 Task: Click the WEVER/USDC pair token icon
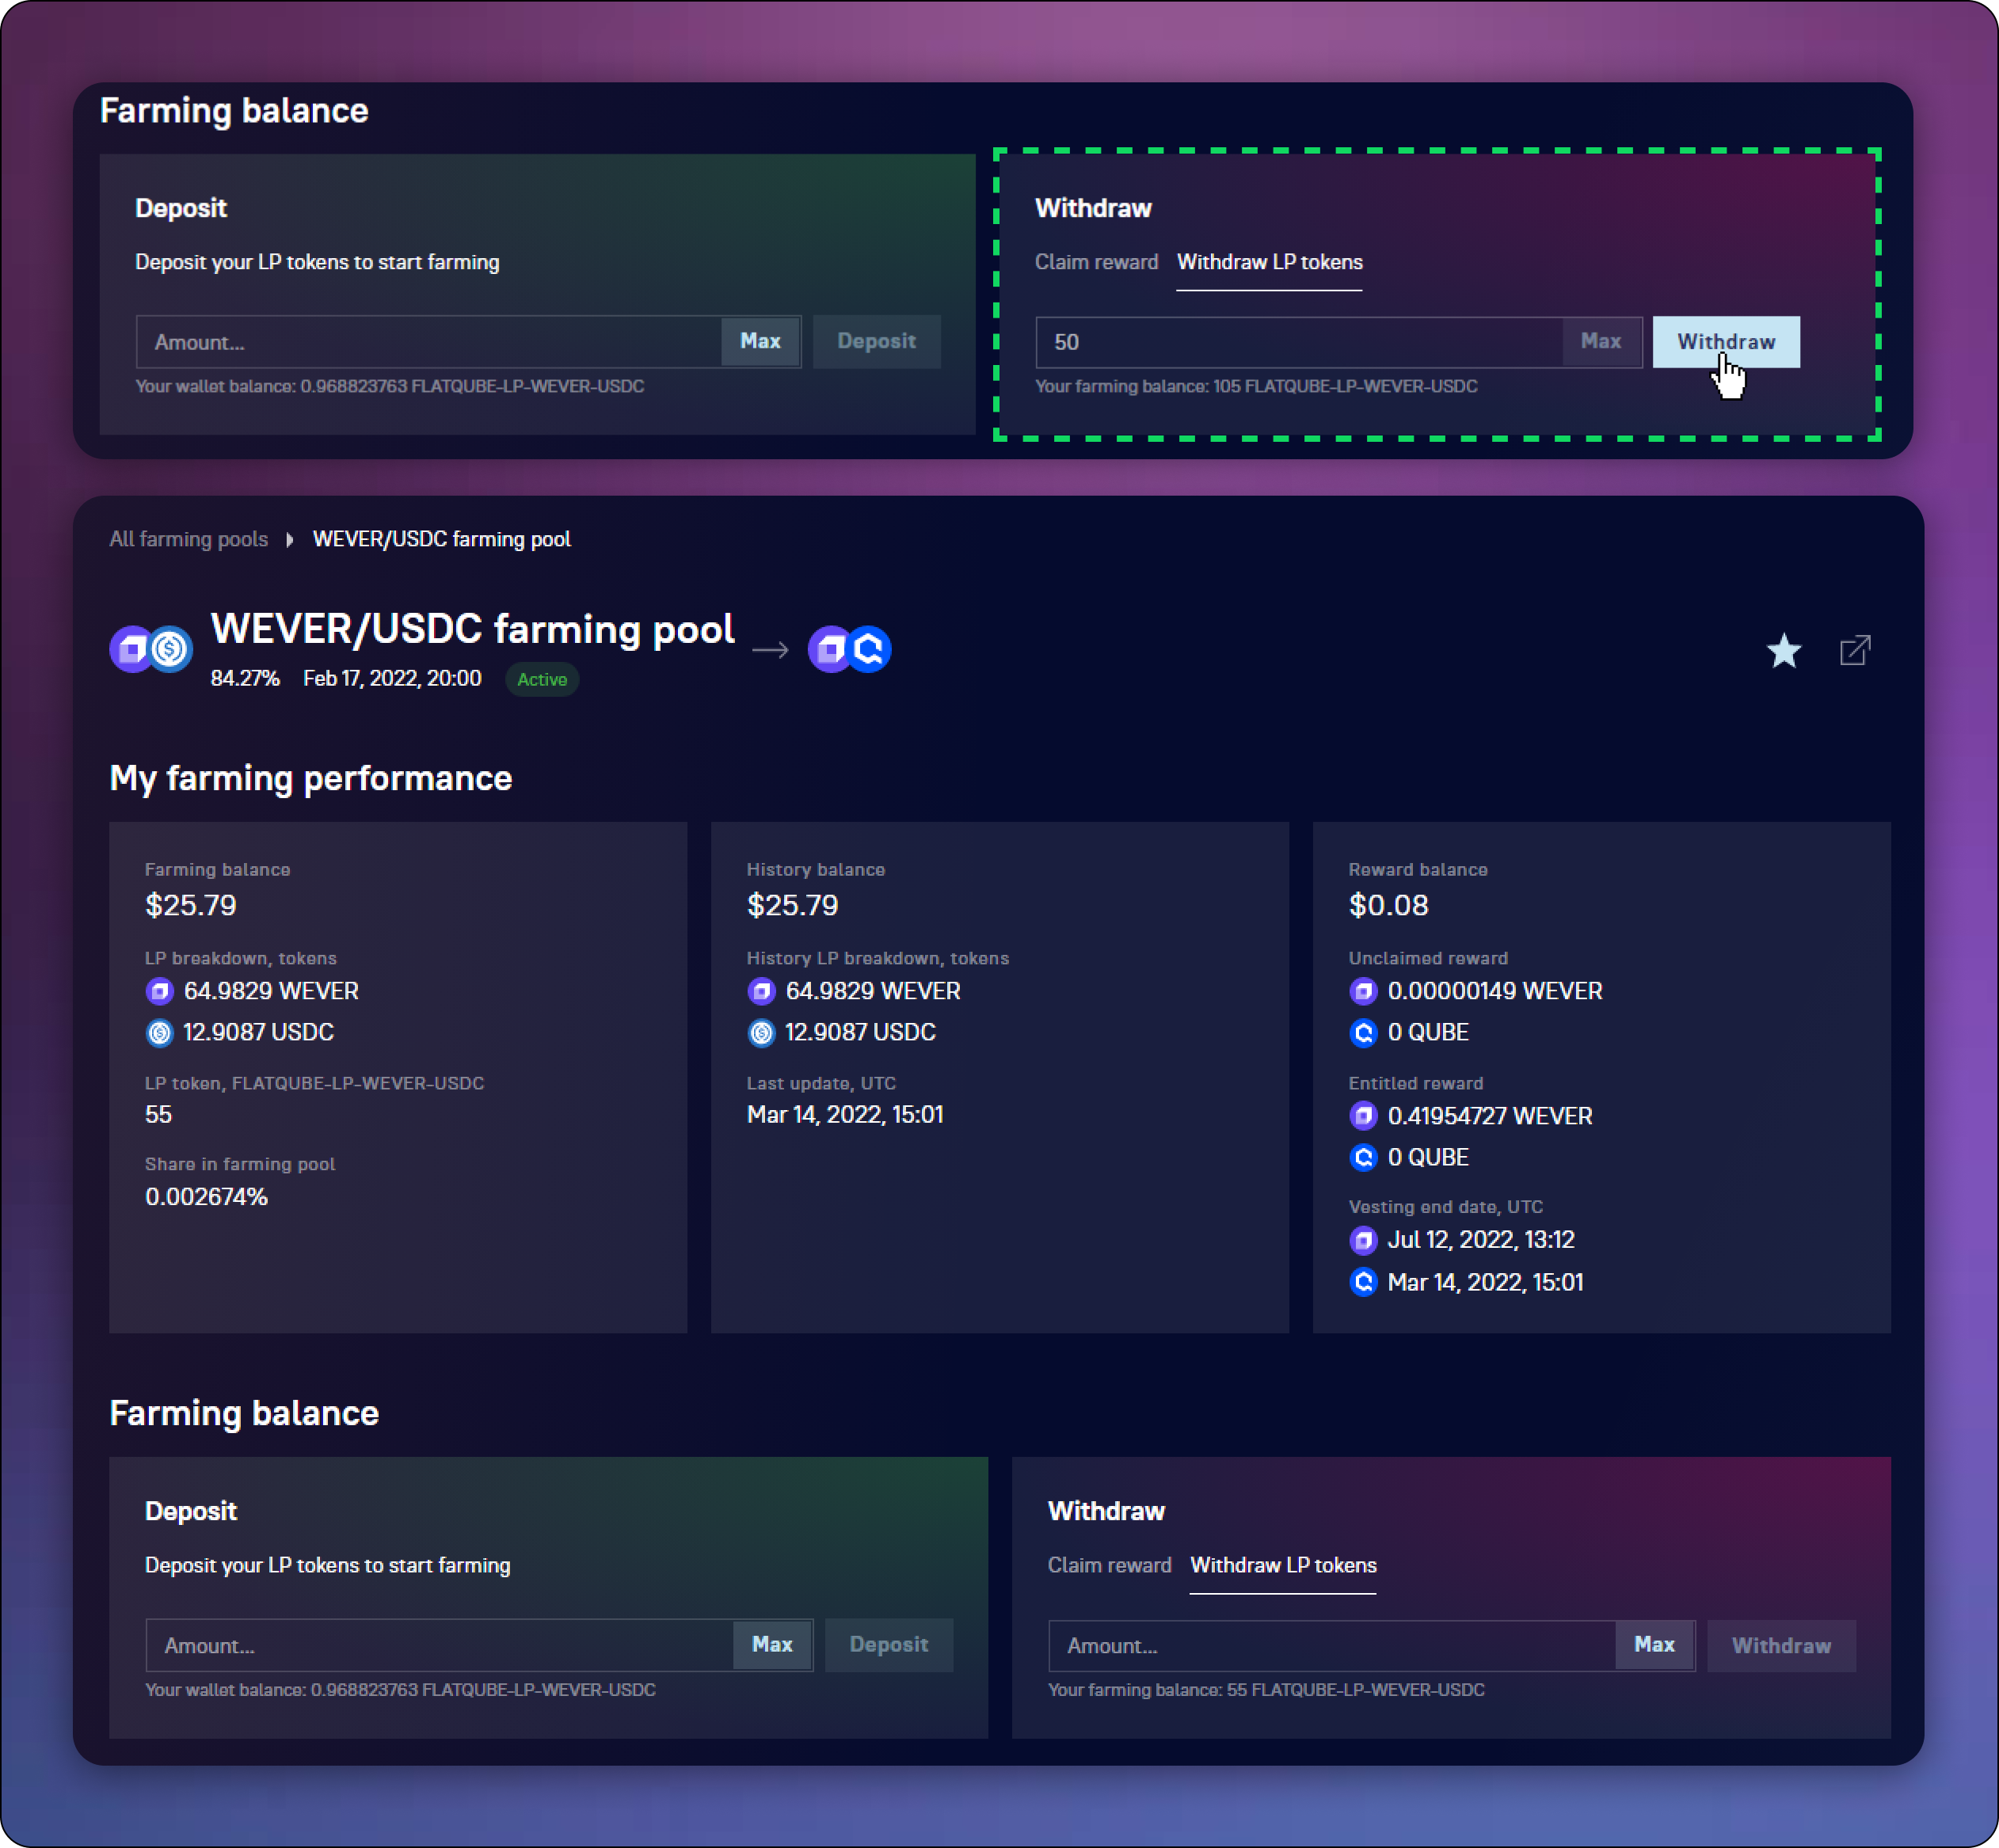pos(151,650)
